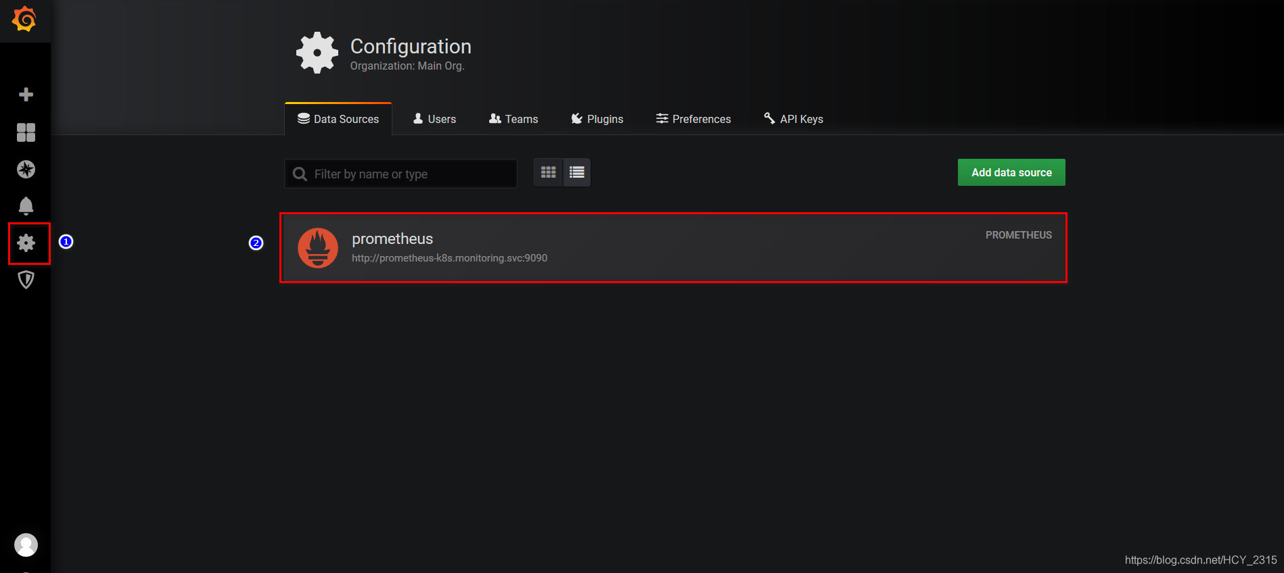
Task: Go to the API Keys tab
Action: click(x=794, y=119)
